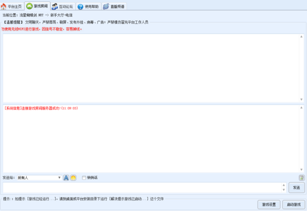Viewport: 307px width, 211px height.
Task: Open the 平台主页 tab
Action: (12, 7)
